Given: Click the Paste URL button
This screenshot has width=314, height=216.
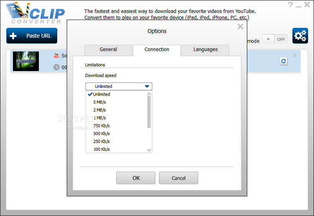Looking at the screenshot, I should [x=32, y=36].
